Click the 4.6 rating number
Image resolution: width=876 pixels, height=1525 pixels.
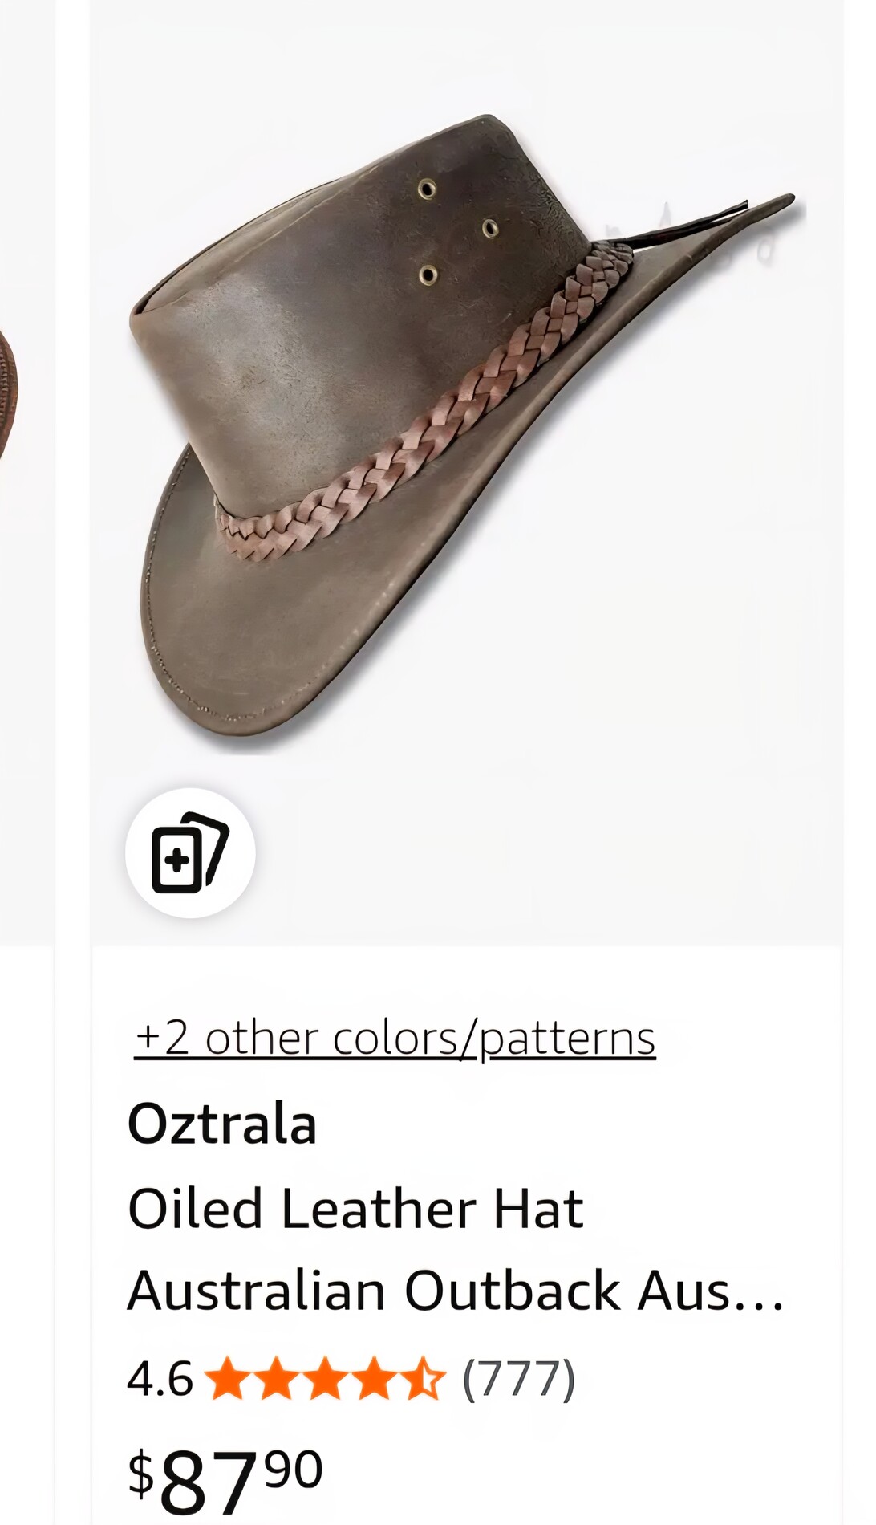pyautogui.click(x=160, y=1379)
